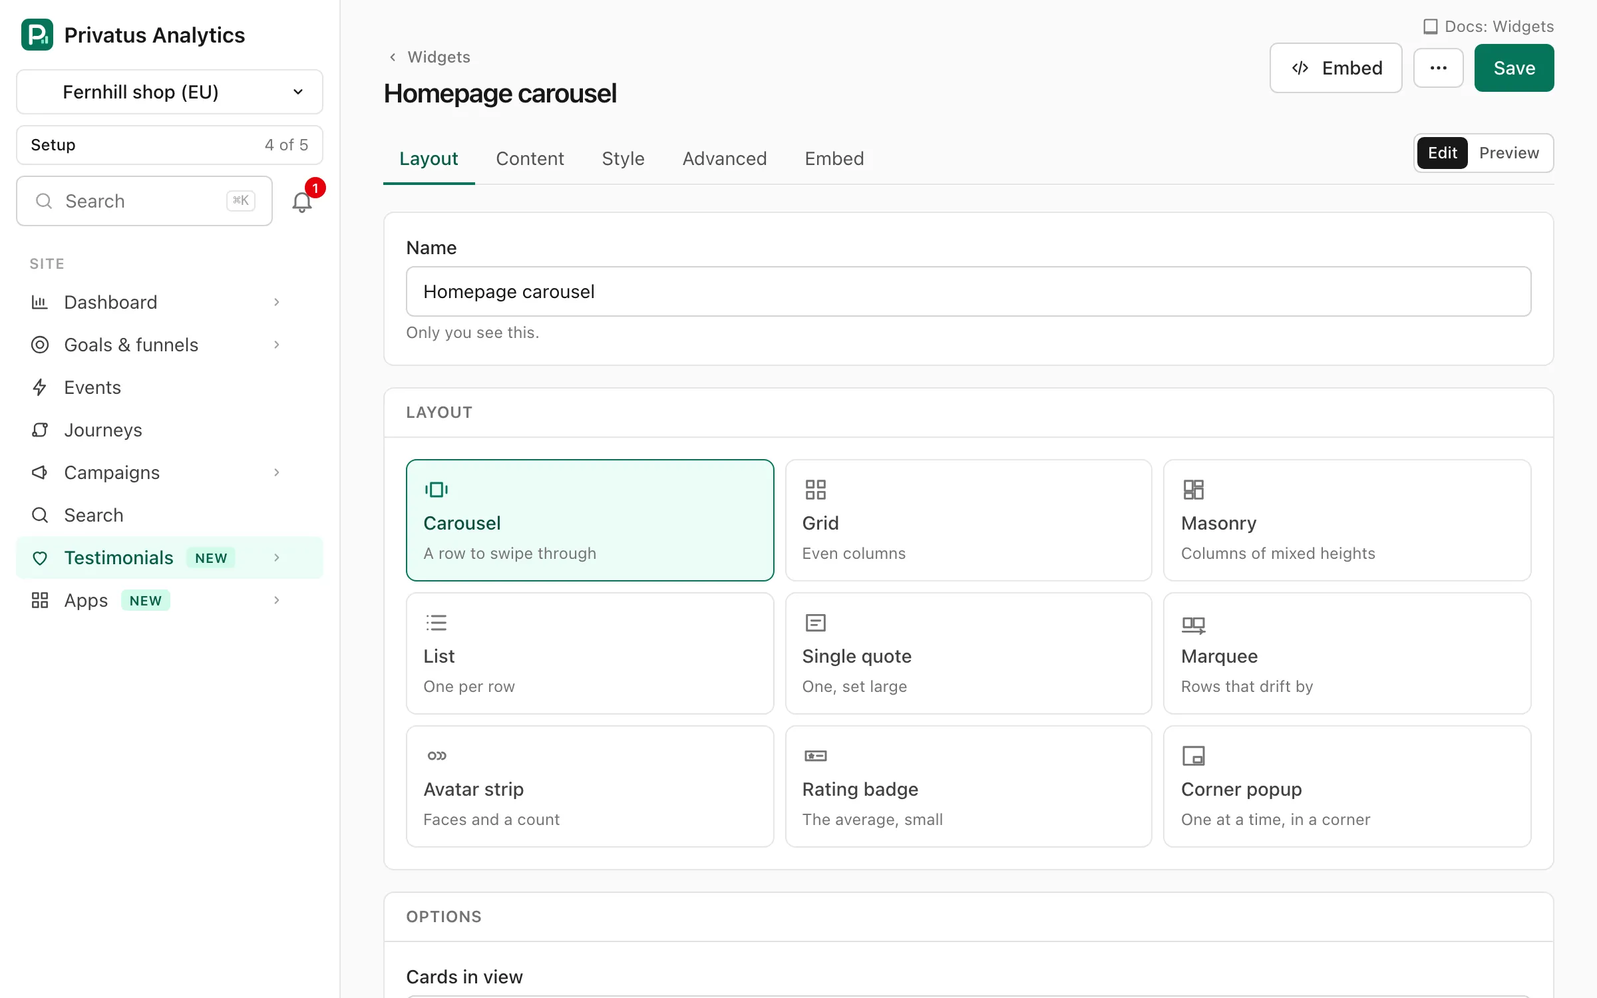Expand the Dashboard submenu chevron
Viewport: 1597px width, 998px height.
277,302
